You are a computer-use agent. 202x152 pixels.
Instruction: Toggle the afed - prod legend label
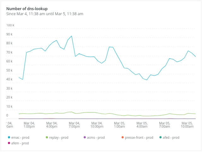click(171, 137)
